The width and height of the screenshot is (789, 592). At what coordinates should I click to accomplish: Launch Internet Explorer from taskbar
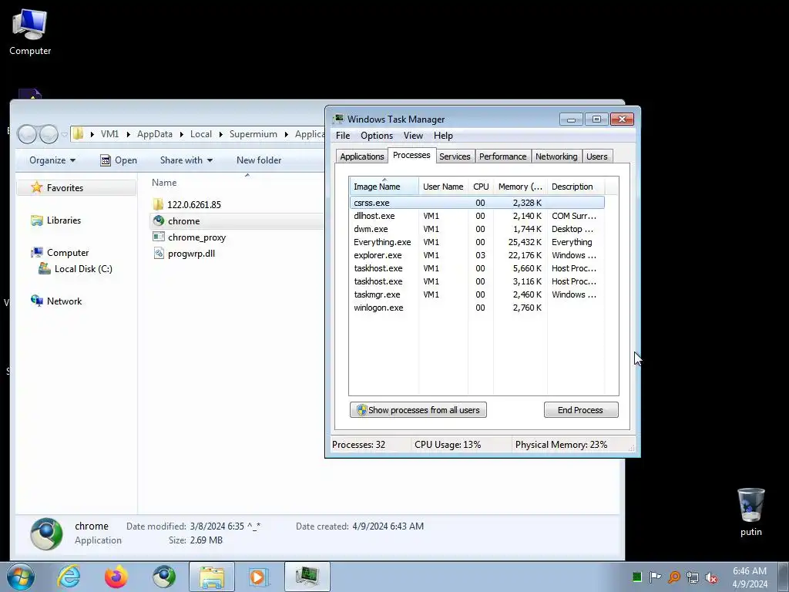69,577
